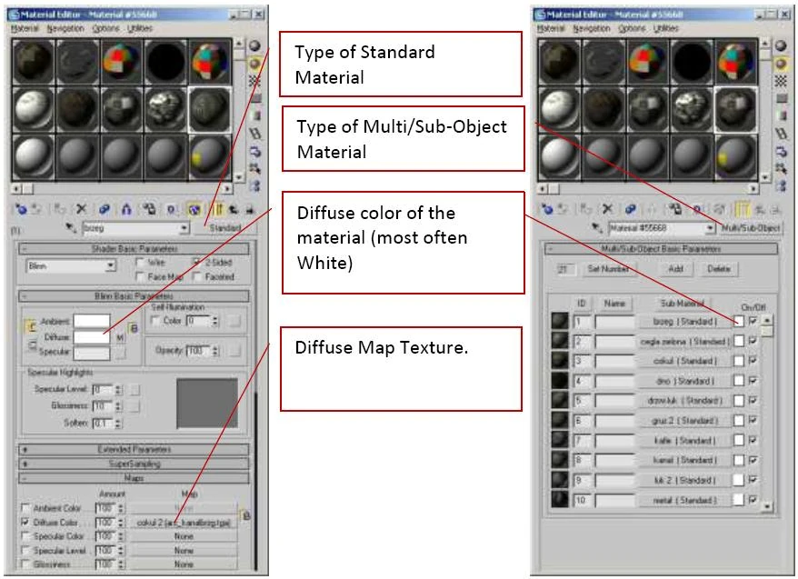Collapse Multi/Sub-Object Basic Parameters rollout
Viewport: 798px width, 579px height.
[661, 249]
